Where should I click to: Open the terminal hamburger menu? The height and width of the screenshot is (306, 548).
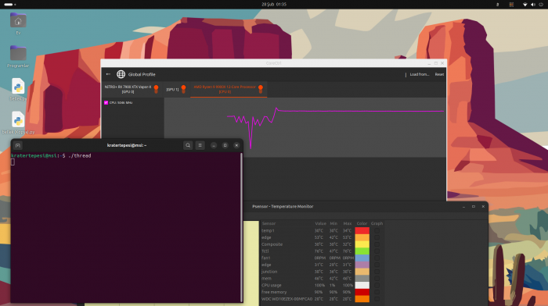click(x=200, y=145)
